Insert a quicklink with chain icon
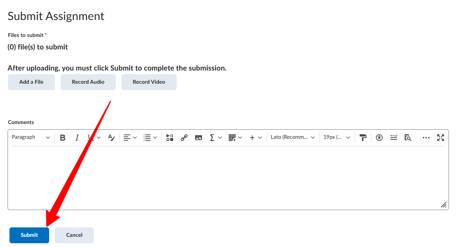The width and height of the screenshot is (461, 247). (x=184, y=138)
